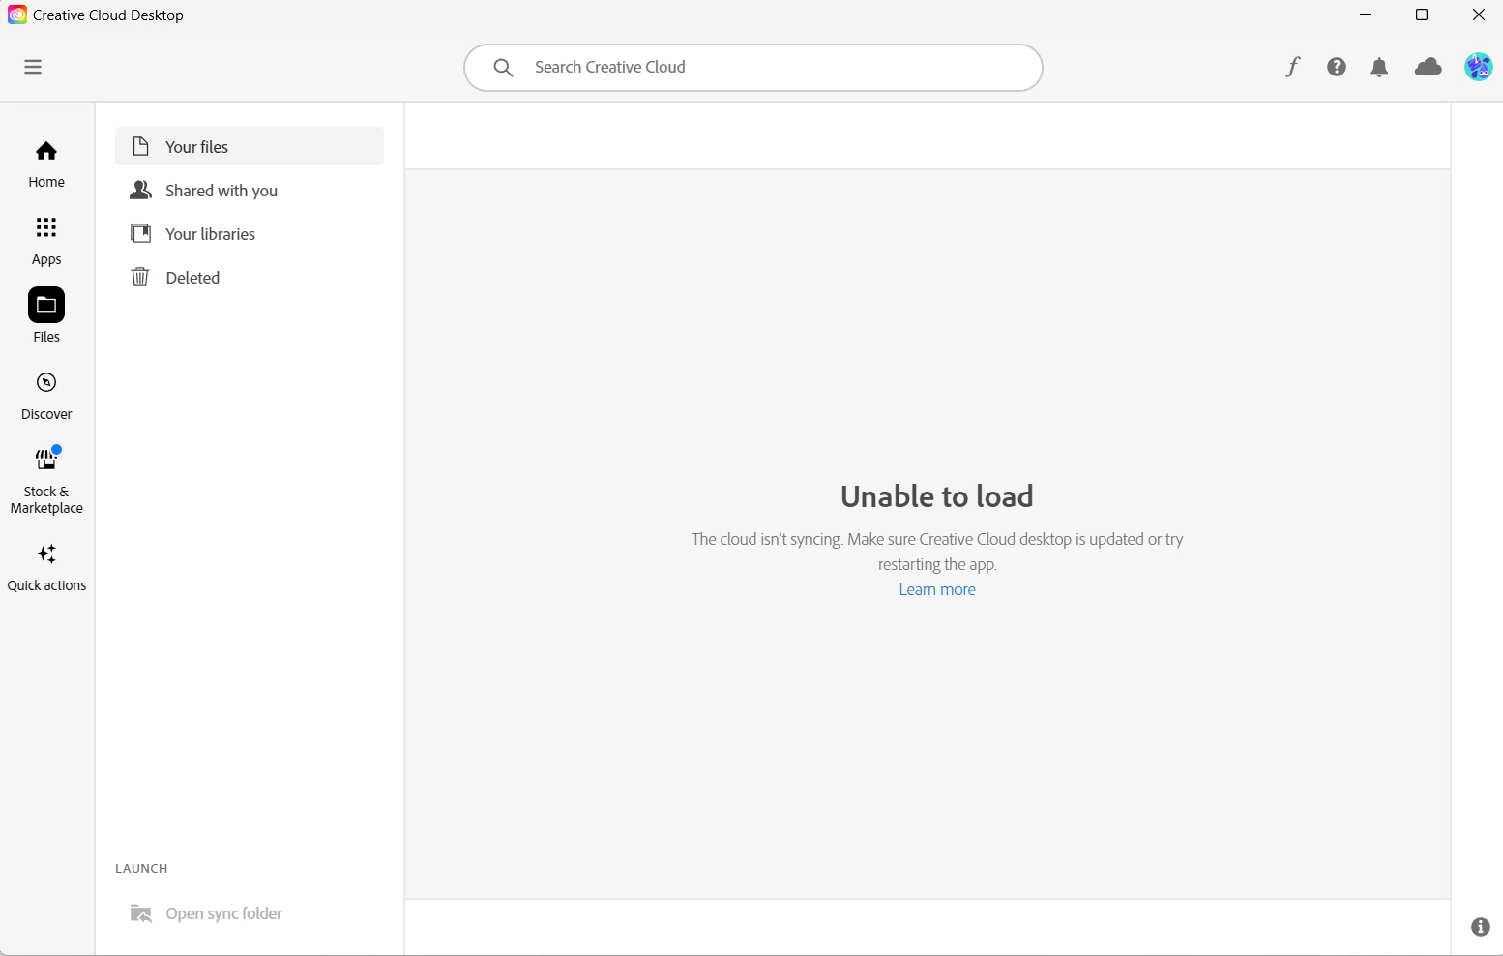Open the user profile avatar
The image size is (1503, 956).
click(1479, 67)
